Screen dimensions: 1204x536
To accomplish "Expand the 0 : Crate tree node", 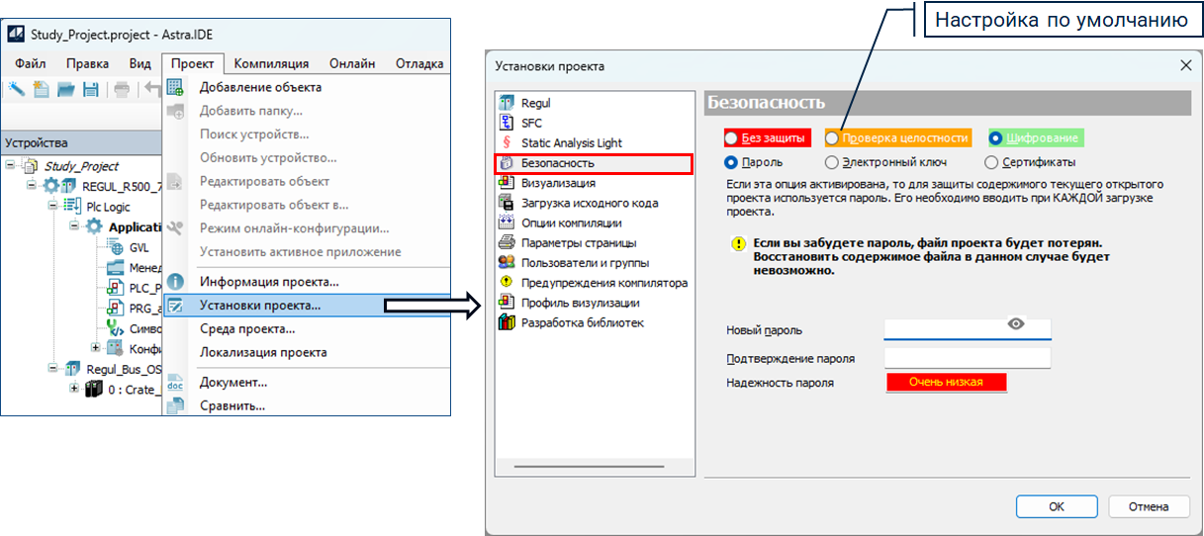I will 74,388.
